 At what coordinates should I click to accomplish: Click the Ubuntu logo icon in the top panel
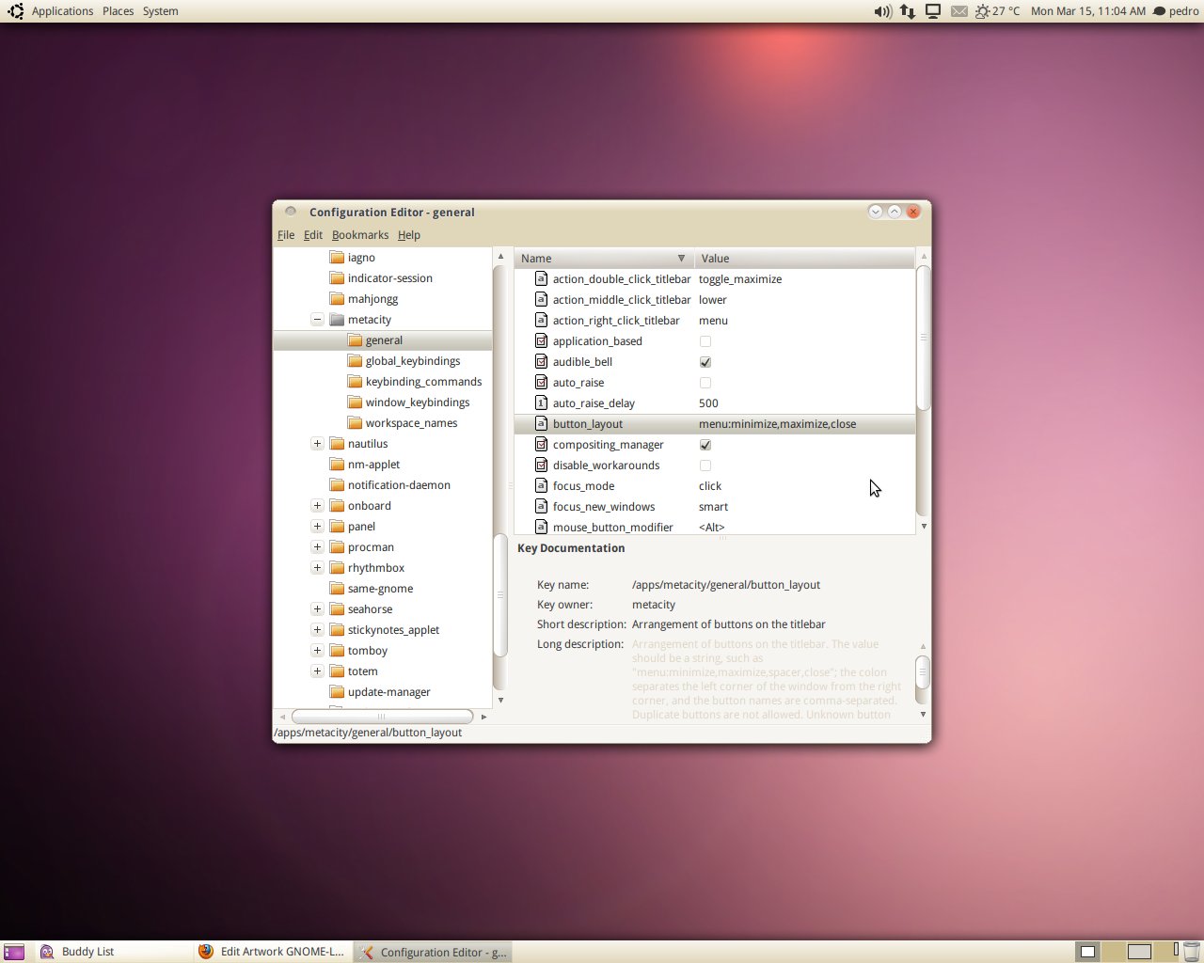[15, 11]
